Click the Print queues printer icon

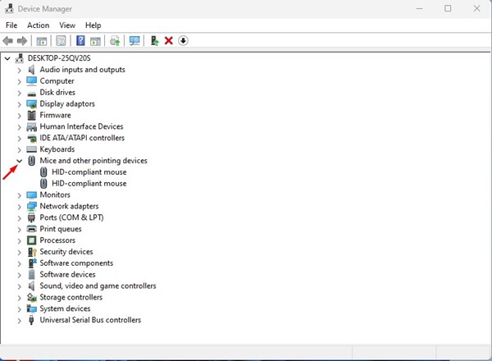31,229
